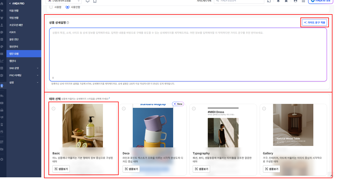Open the shopping cart orders icon

[x=2, y=11]
